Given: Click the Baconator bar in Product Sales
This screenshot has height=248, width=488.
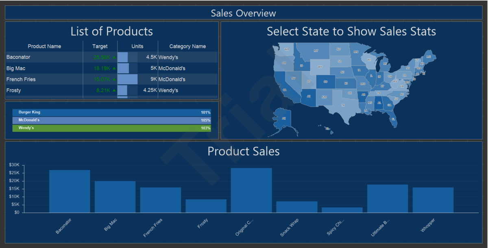Looking at the screenshot, I should [x=70, y=191].
